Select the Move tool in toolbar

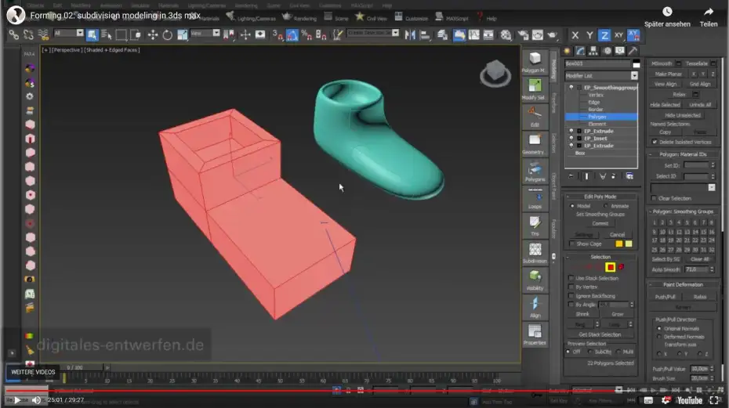tap(153, 35)
